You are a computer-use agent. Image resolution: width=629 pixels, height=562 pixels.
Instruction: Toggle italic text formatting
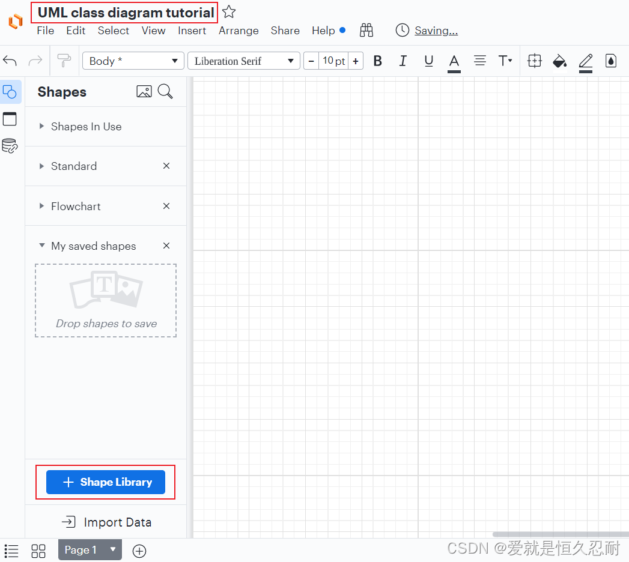(403, 61)
